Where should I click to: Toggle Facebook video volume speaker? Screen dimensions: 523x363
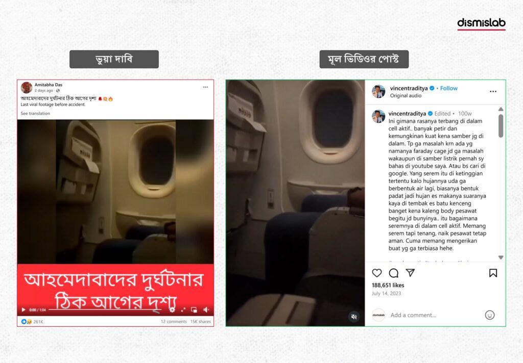click(x=206, y=309)
